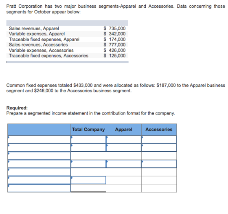Click the 'Pratt Corporation' intro paragraph

click(116, 9)
